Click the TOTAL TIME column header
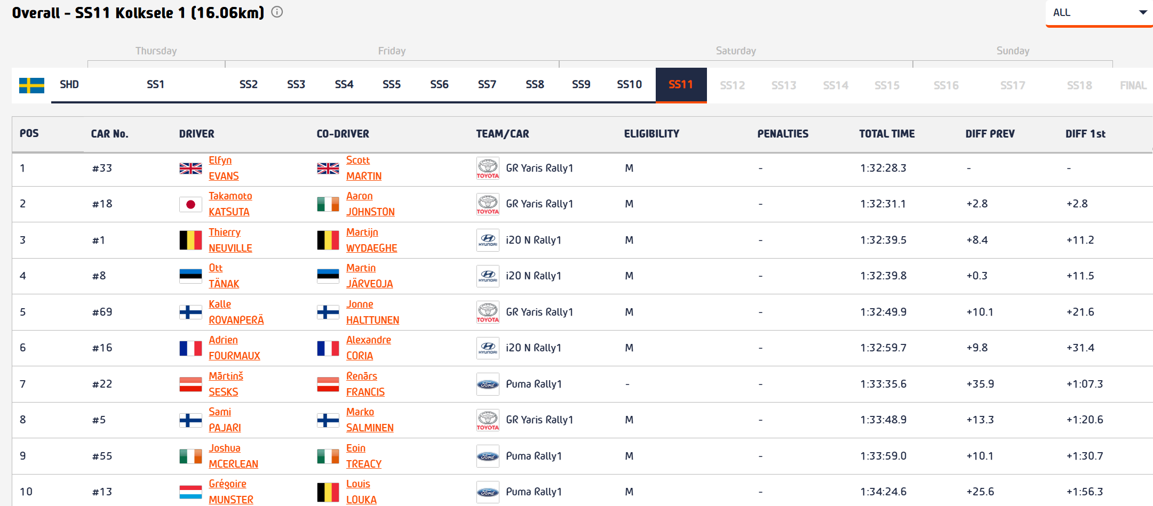This screenshot has height=506, width=1153. [x=887, y=134]
